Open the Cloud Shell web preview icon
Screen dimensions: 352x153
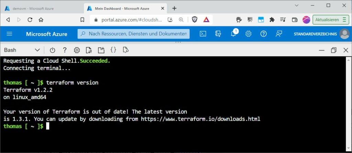click(125, 50)
